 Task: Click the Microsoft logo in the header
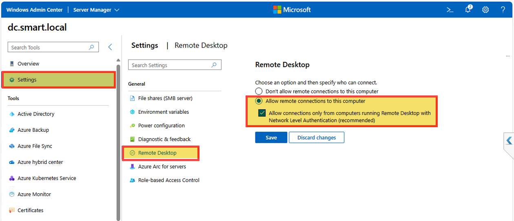[x=292, y=10]
